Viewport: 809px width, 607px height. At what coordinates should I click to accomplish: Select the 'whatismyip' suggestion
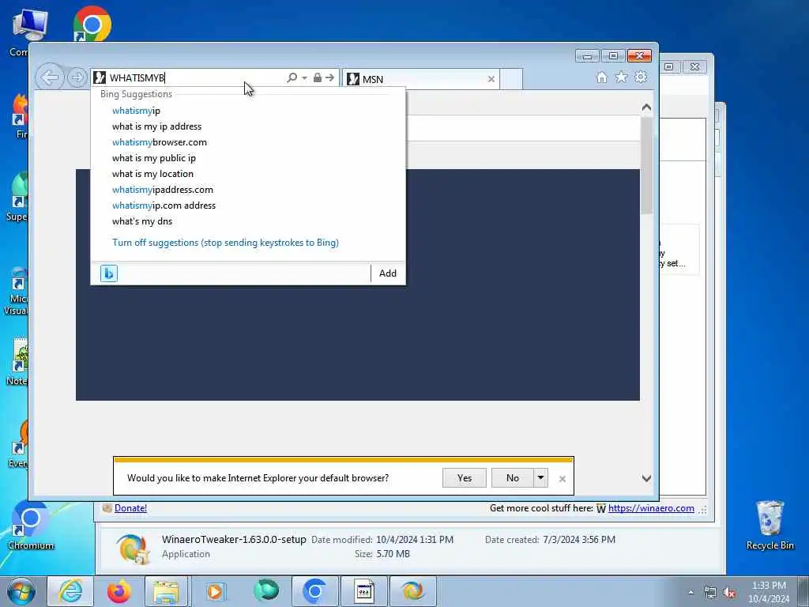coord(136,111)
